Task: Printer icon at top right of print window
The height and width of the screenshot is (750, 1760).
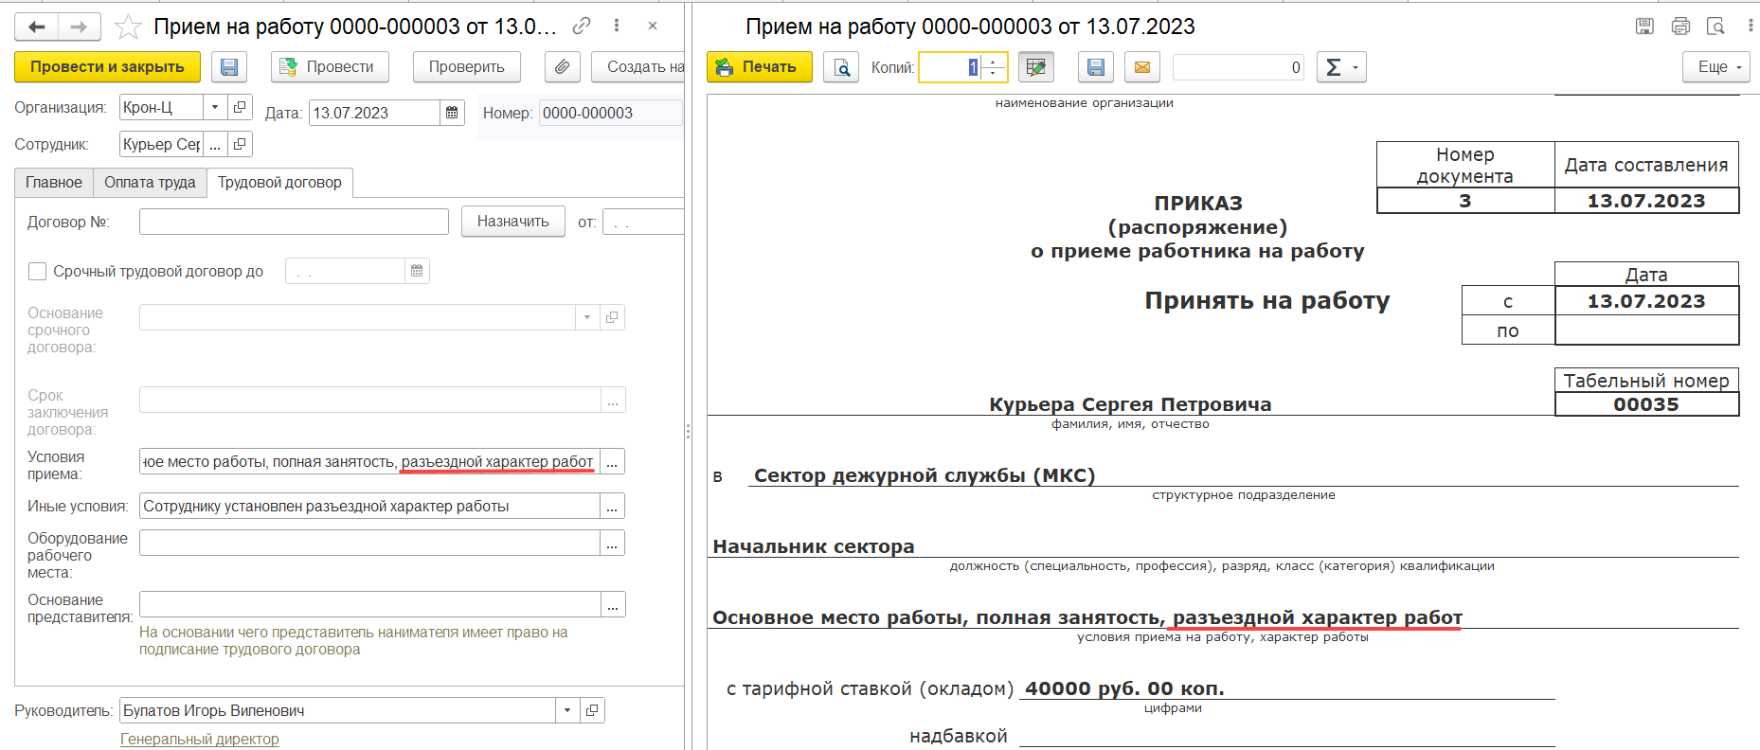Action: click(x=1680, y=27)
